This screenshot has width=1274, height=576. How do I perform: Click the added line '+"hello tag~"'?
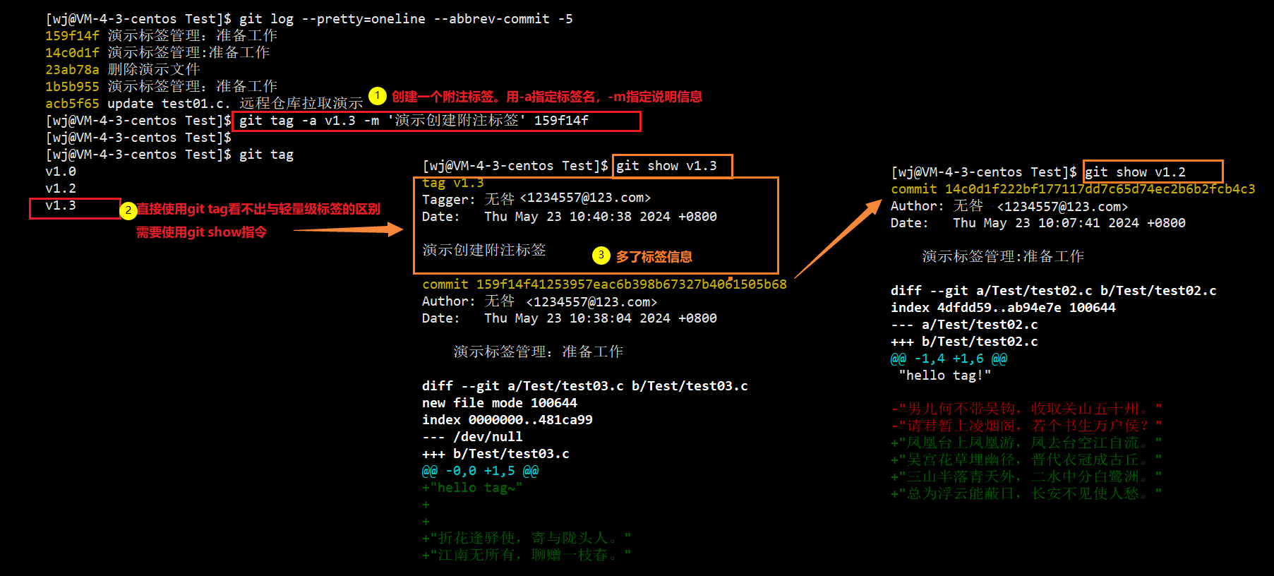pyautogui.click(x=472, y=488)
